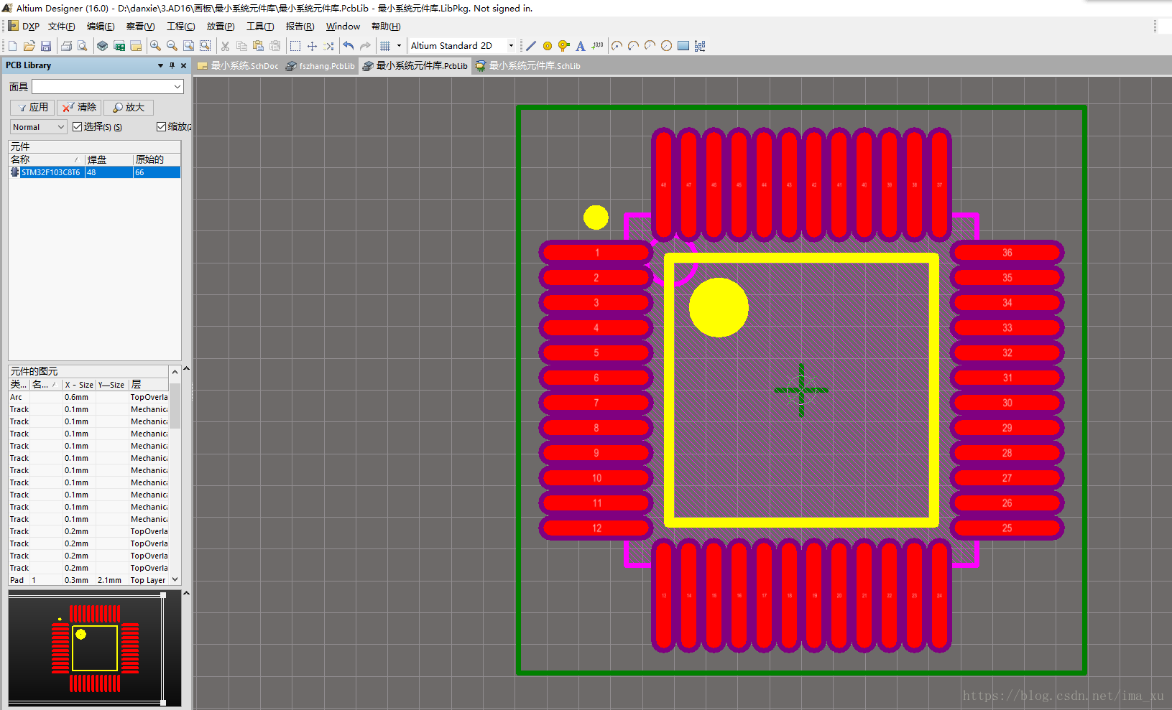Click the footprint preview thumbnail
The height and width of the screenshot is (710, 1172).
point(94,648)
